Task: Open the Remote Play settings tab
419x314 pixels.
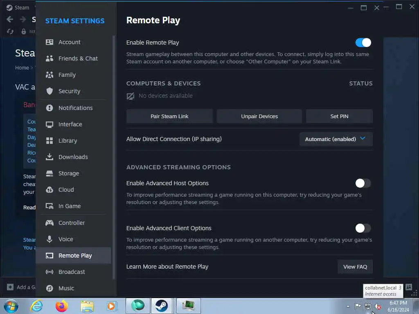Action: 74,256
